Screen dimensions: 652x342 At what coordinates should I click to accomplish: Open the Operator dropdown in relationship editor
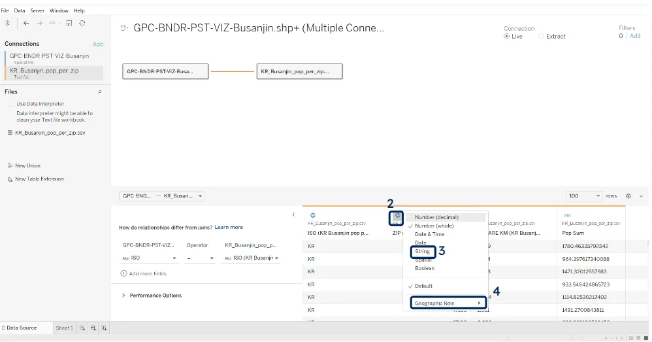pyautogui.click(x=200, y=258)
